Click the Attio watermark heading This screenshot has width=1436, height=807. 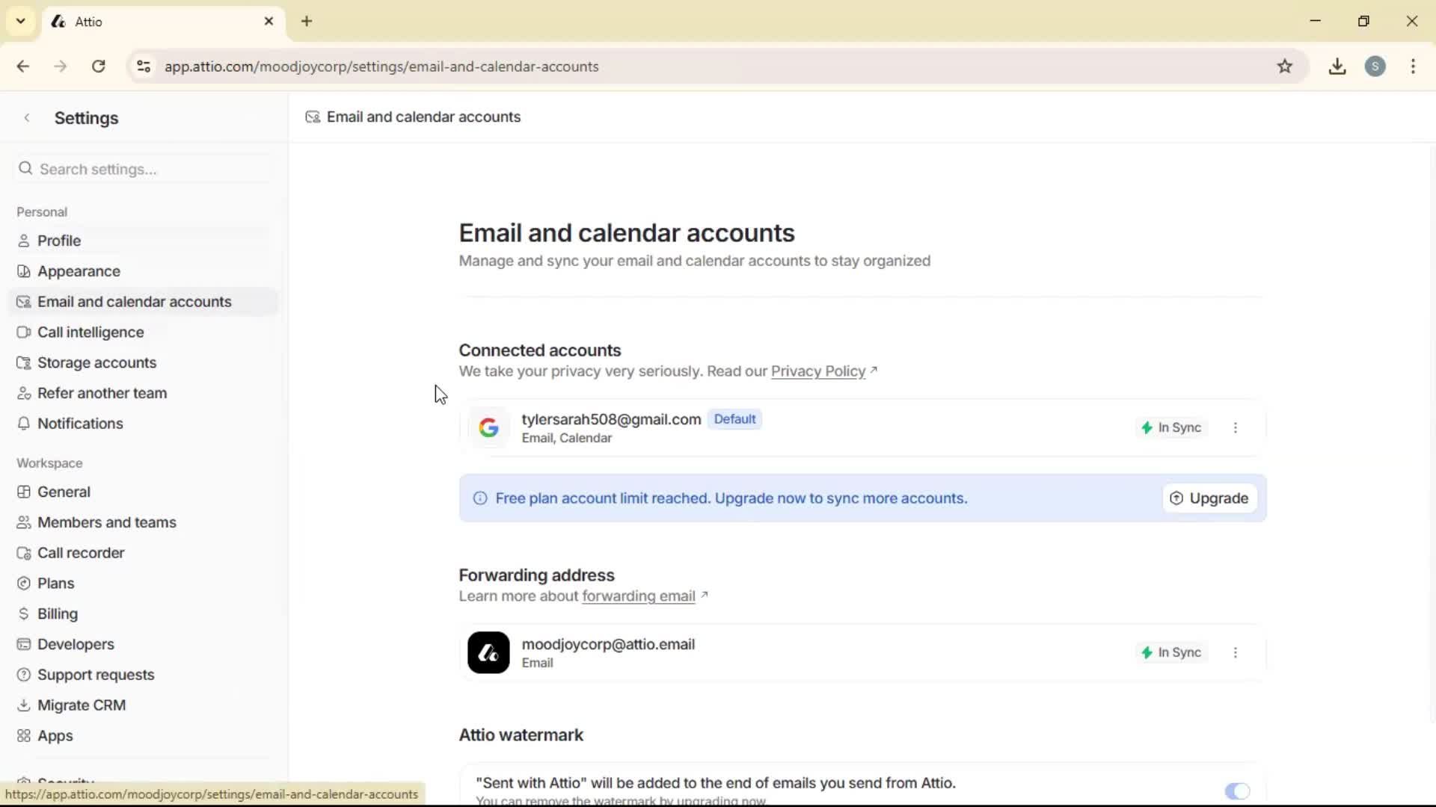(x=521, y=735)
